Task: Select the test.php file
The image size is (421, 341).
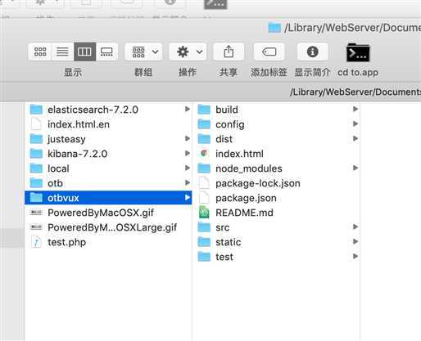Action: coord(109,242)
